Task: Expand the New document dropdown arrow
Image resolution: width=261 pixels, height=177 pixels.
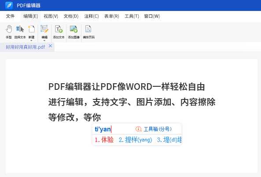Action: [x=31, y=40]
